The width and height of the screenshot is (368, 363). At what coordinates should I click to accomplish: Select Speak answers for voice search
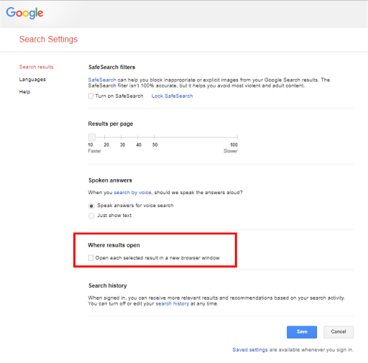(x=91, y=206)
